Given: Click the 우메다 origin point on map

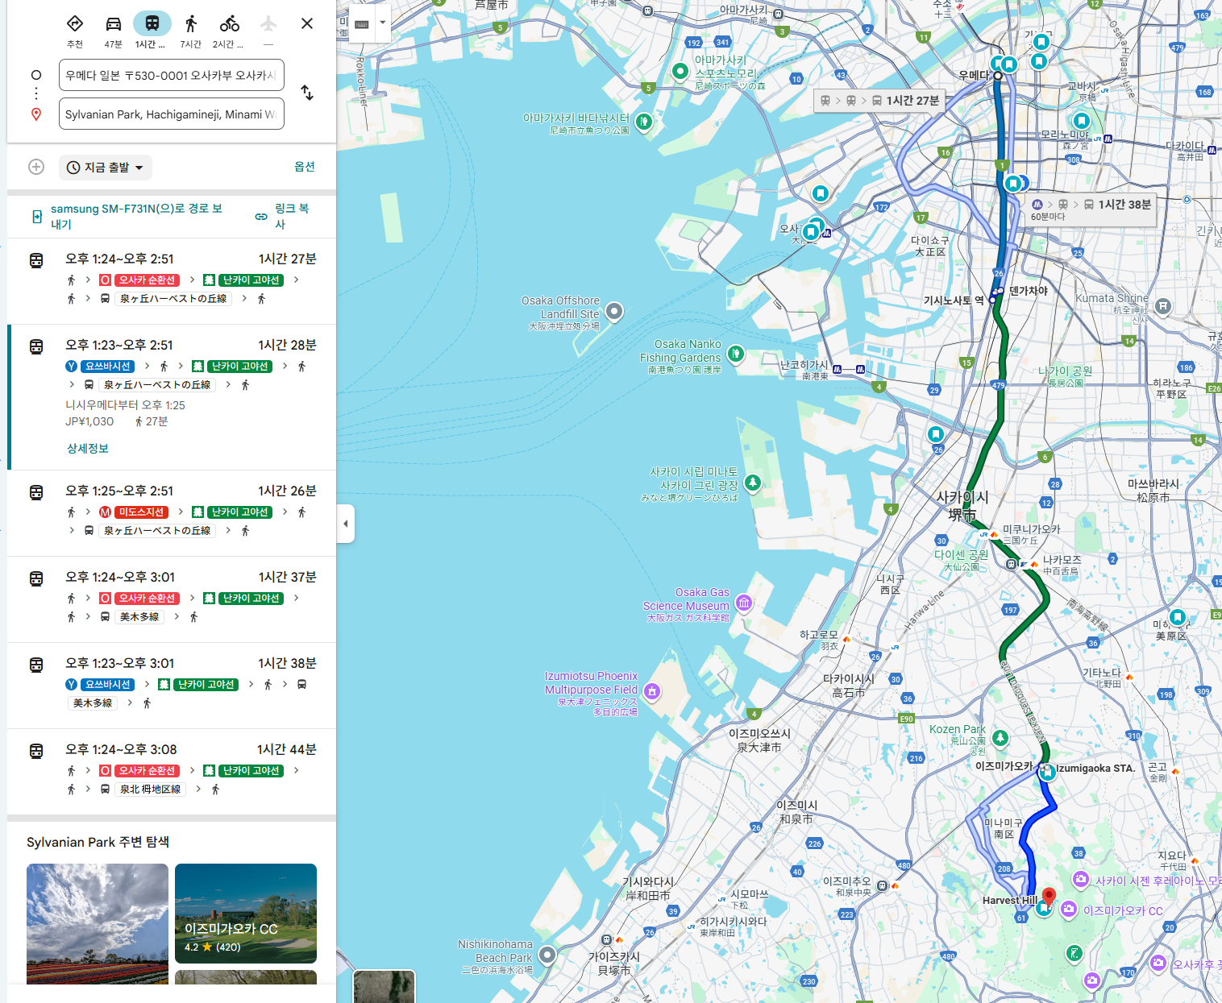Looking at the screenshot, I should point(997,76).
